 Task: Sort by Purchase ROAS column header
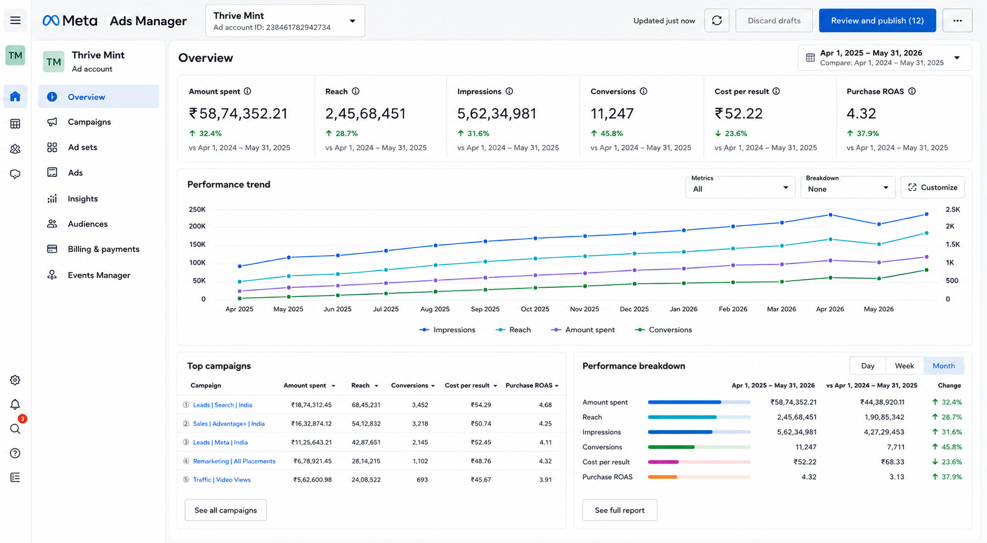(x=532, y=385)
